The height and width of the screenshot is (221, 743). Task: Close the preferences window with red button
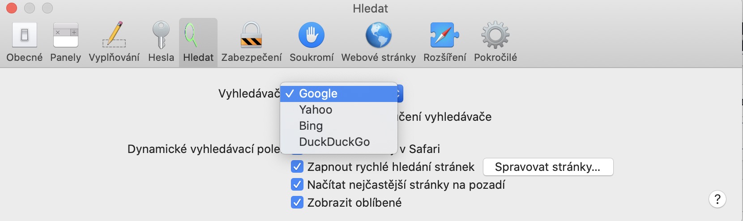[x=12, y=8]
